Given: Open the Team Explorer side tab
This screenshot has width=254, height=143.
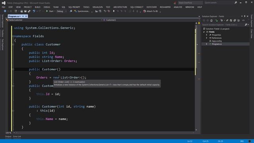Looking at the screenshot, I should (x=252, y=21).
